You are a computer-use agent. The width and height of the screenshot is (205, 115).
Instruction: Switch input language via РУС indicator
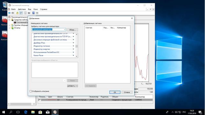pyautogui.click(x=184, y=112)
